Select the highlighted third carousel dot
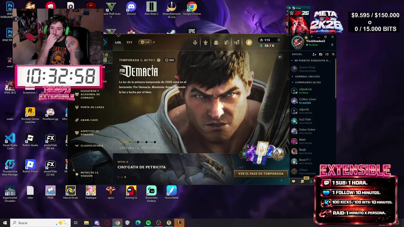The width and height of the screenshot is (404, 227). point(125,177)
